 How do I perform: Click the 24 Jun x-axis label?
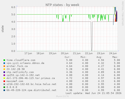click(113, 53)
